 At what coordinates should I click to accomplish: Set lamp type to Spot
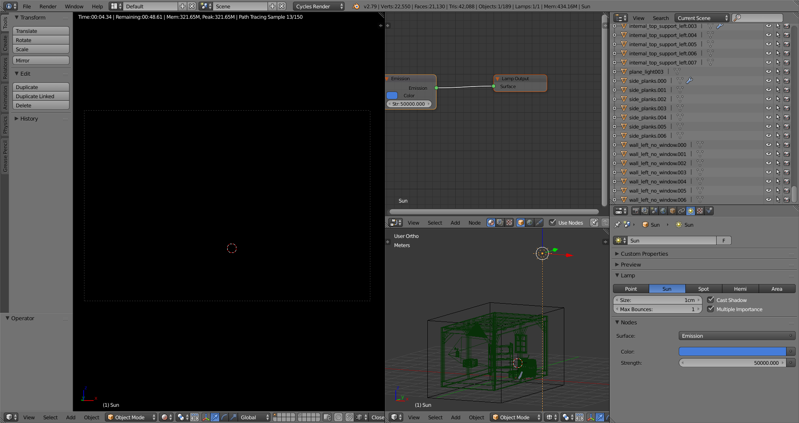pyautogui.click(x=704, y=289)
